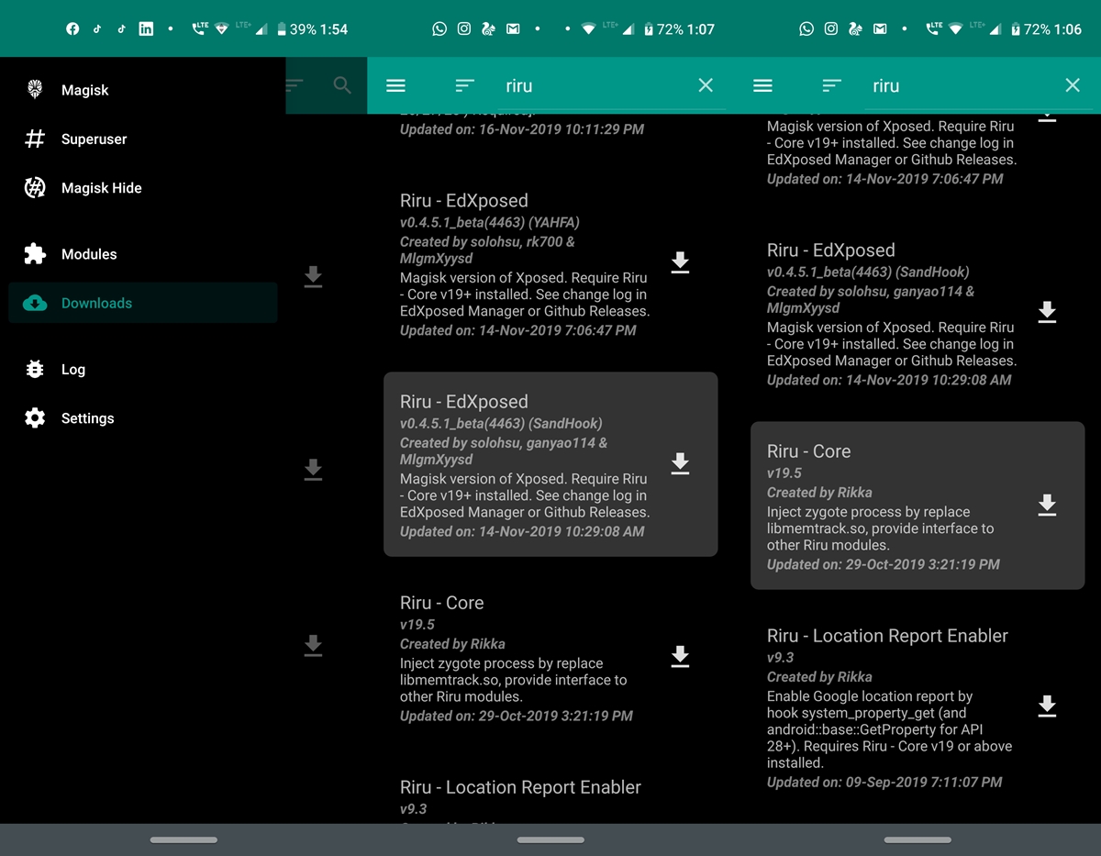Click the 'v0.4.5.1_beta(4463) (YAHFA)' version text

pyautogui.click(x=490, y=222)
